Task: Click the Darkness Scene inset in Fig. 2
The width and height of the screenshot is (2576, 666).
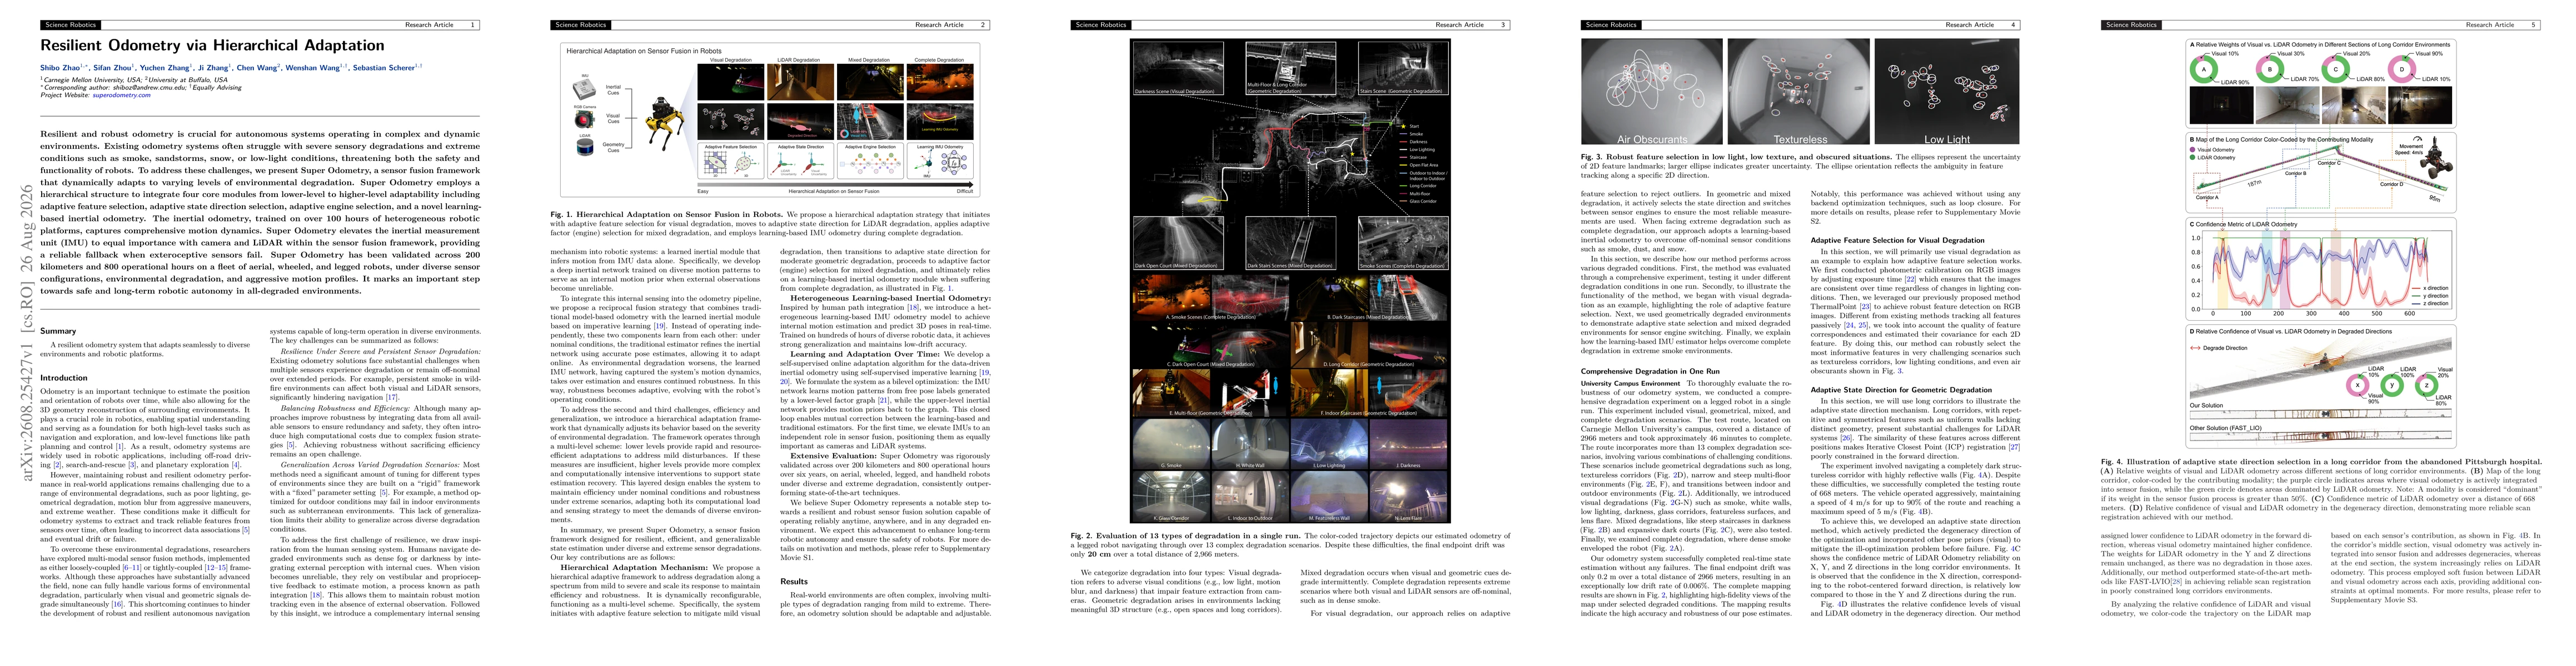Action: coord(1178,68)
